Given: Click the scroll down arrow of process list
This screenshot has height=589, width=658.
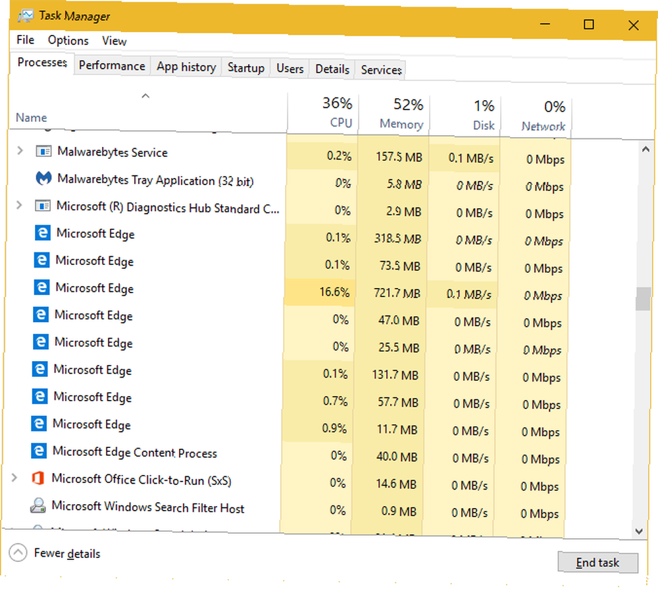Looking at the screenshot, I should point(639,531).
